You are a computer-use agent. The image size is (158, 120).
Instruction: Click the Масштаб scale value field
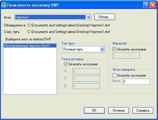[126, 56]
